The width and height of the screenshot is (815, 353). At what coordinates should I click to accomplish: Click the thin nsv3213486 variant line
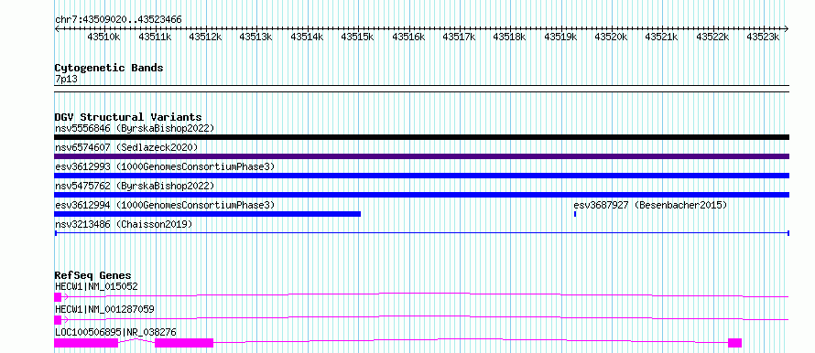[x=421, y=233]
